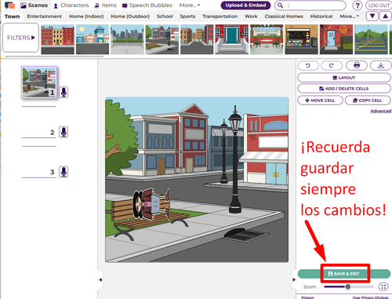Click the COPY CELL button
Screen dimensions: 392x299
(368, 100)
